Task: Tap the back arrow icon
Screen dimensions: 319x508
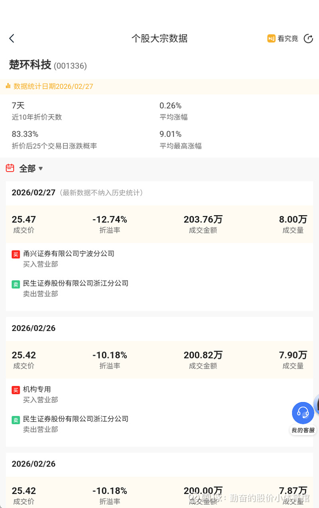Action: tap(12, 38)
